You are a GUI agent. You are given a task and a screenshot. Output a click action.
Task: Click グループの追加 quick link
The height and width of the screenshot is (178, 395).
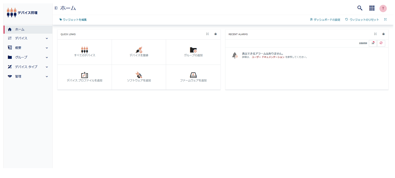coord(193,52)
